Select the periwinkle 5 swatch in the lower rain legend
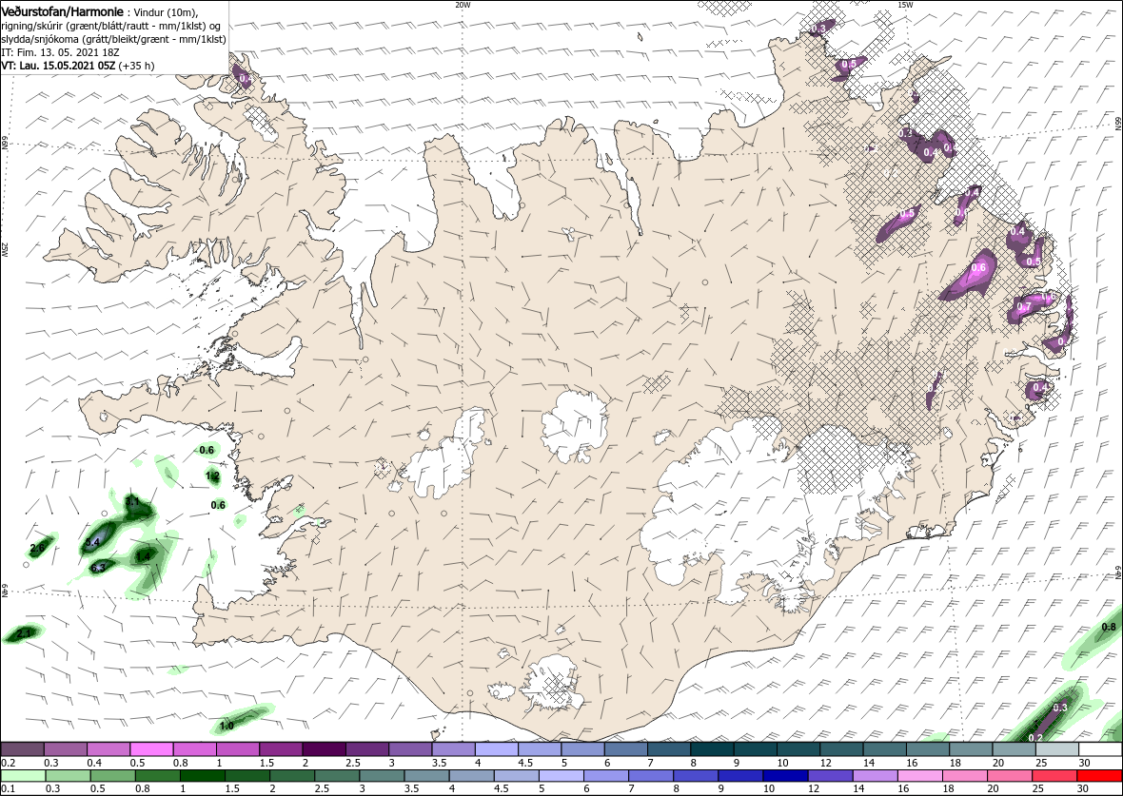The width and height of the screenshot is (1123, 796). click(x=561, y=776)
